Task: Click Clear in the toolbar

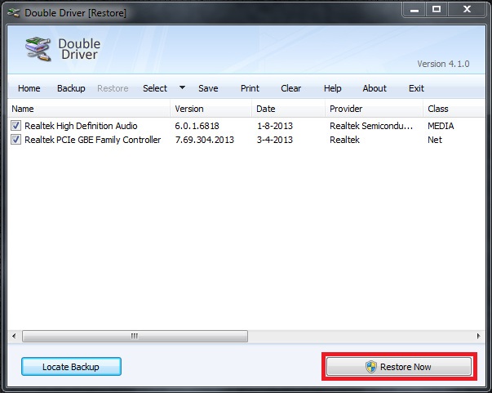Action: 290,88
